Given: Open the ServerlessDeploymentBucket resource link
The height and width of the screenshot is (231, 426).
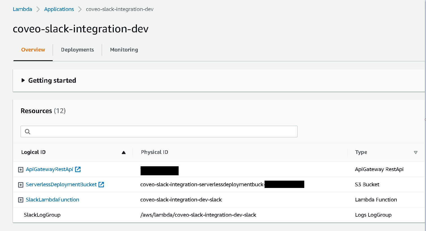Looking at the screenshot, I should pyautogui.click(x=61, y=185).
